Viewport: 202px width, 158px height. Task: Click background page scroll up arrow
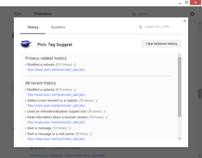(x=200, y=24)
